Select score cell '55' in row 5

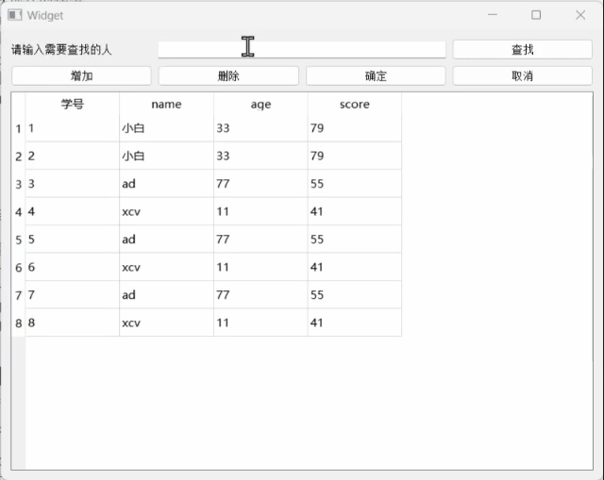(x=355, y=239)
